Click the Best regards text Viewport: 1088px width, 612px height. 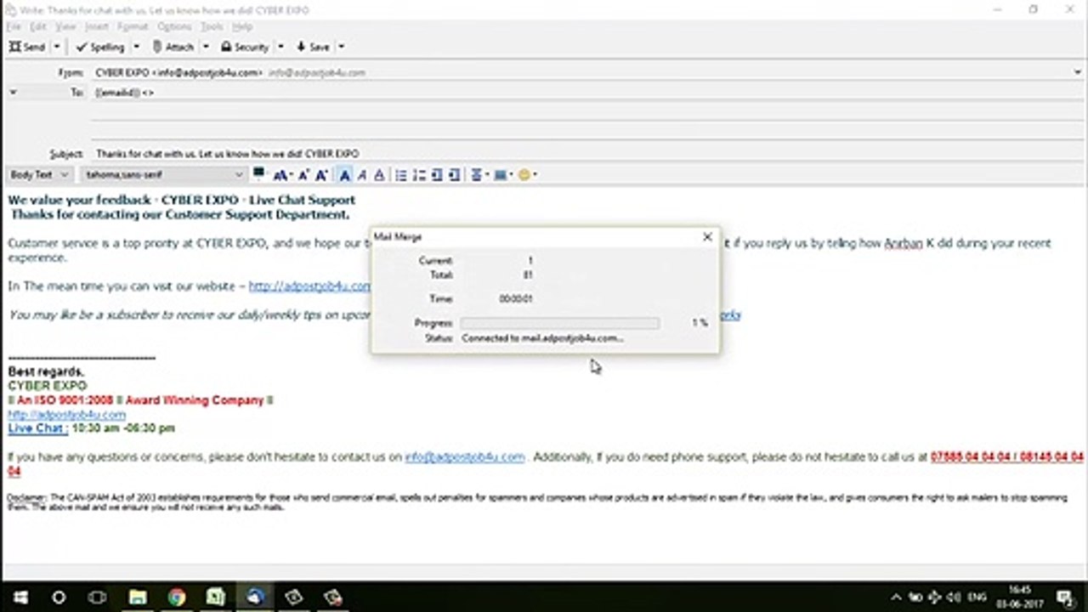[46, 371]
